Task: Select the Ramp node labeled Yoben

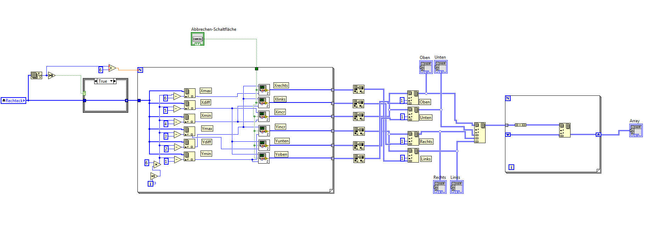Action: pyautogui.click(x=264, y=158)
